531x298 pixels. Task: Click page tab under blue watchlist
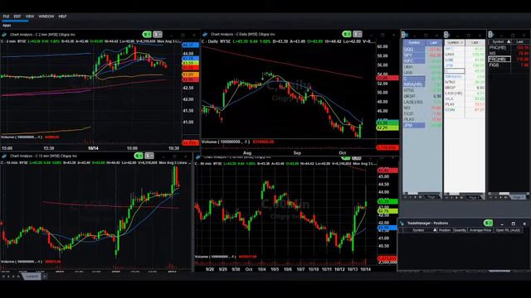(x=431, y=197)
